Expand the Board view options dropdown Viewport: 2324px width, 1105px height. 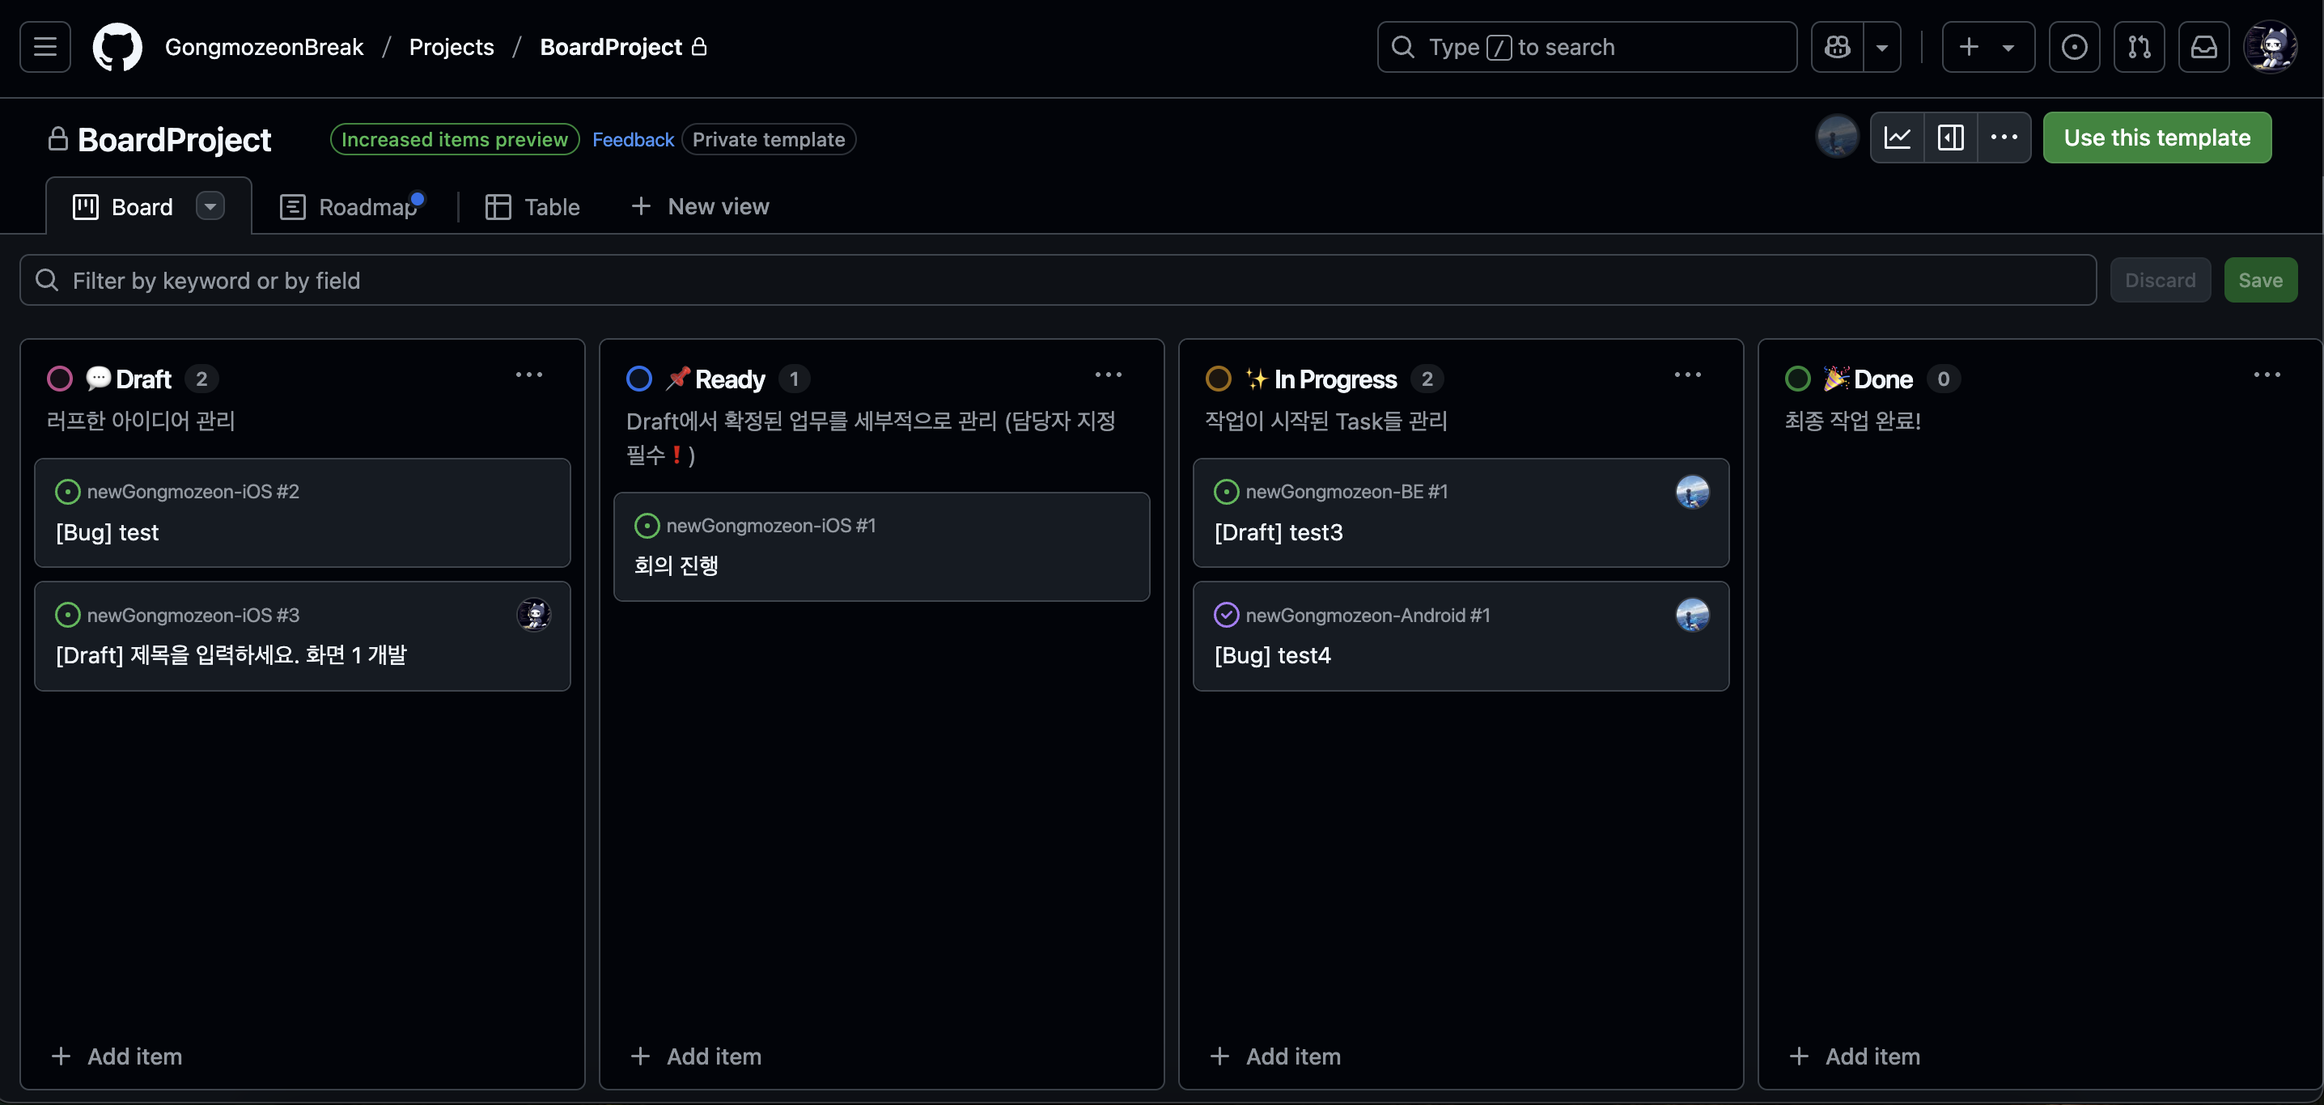point(210,206)
